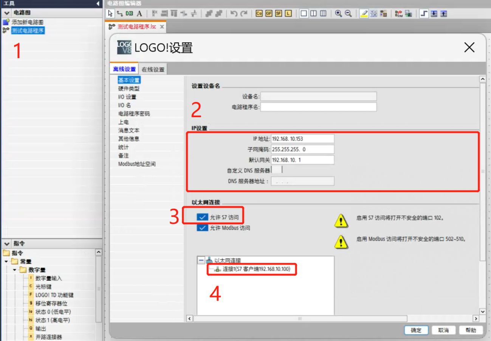Click the IP 地址 input field

[302, 139]
